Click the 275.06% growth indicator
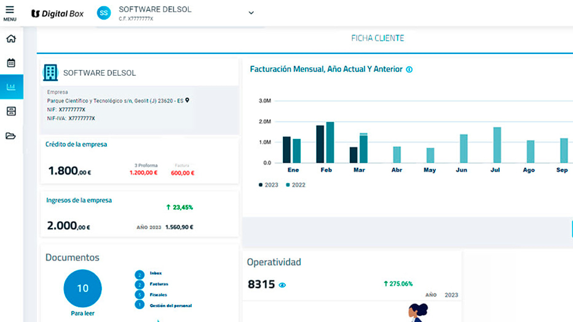The width and height of the screenshot is (573, 322). pyautogui.click(x=398, y=284)
